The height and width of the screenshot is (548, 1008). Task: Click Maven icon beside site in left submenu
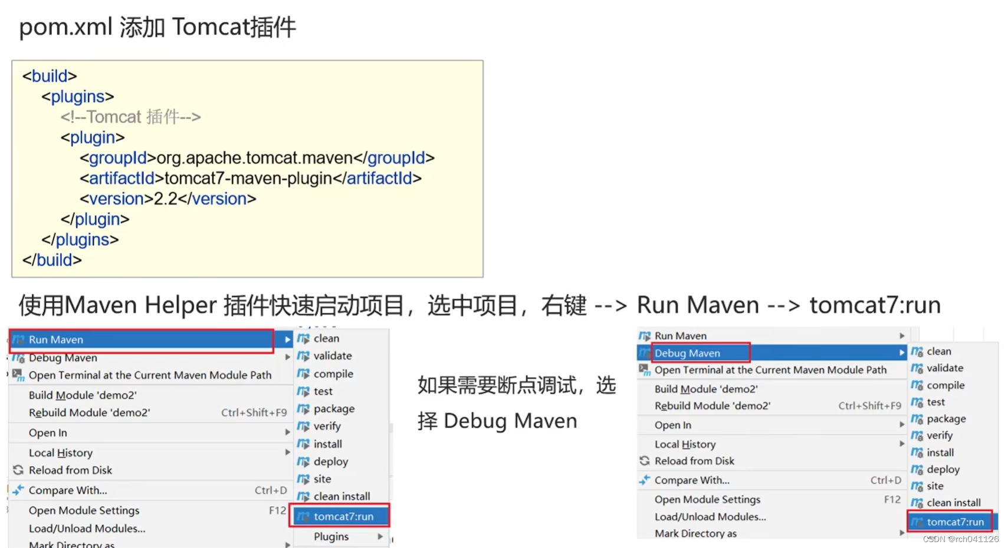(x=303, y=479)
